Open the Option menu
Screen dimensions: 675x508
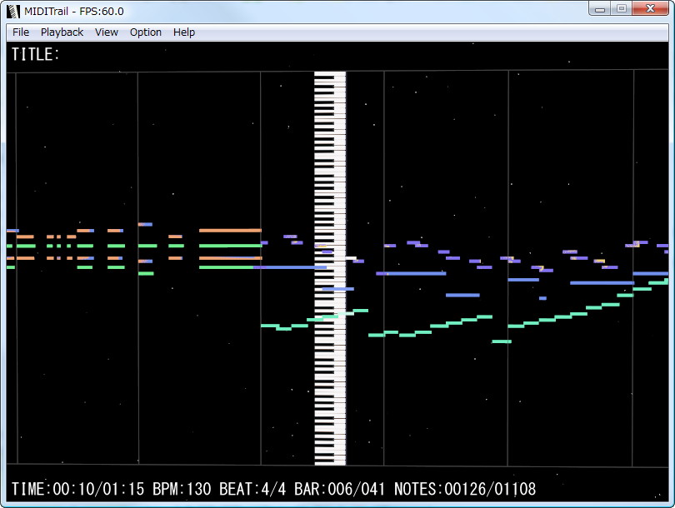(x=146, y=32)
